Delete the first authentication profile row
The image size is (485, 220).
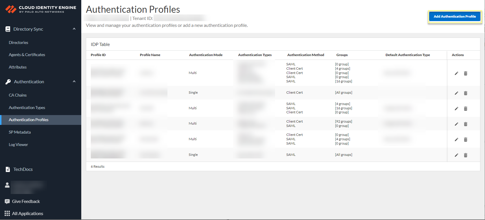466,73
